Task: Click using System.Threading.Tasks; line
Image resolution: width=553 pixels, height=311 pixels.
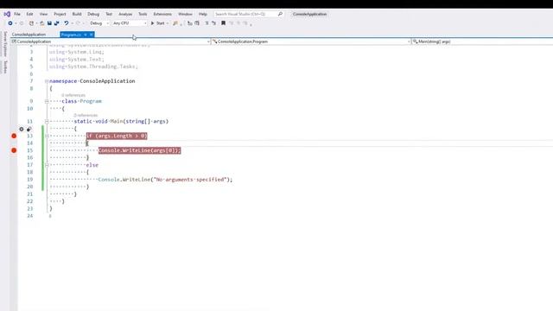Action: click(x=94, y=67)
